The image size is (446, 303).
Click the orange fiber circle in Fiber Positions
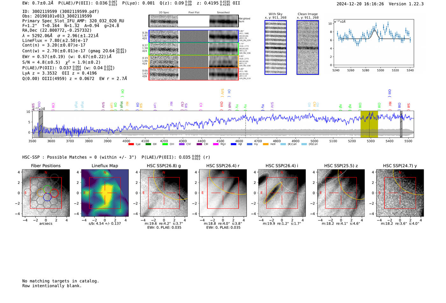click(41, 193)
